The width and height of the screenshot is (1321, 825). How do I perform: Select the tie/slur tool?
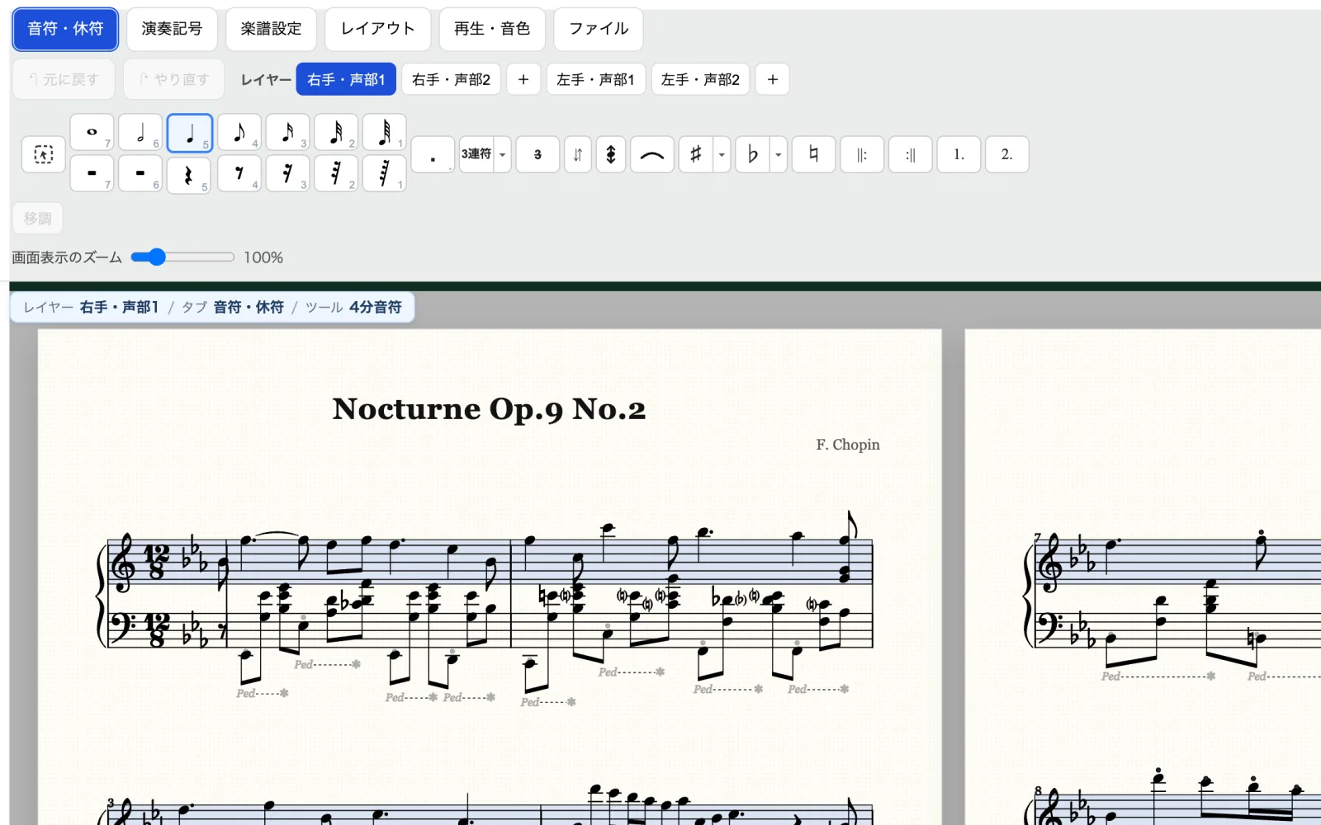click(x=652, y=154)
